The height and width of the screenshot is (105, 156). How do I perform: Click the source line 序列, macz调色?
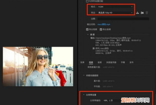click(102, 48)
